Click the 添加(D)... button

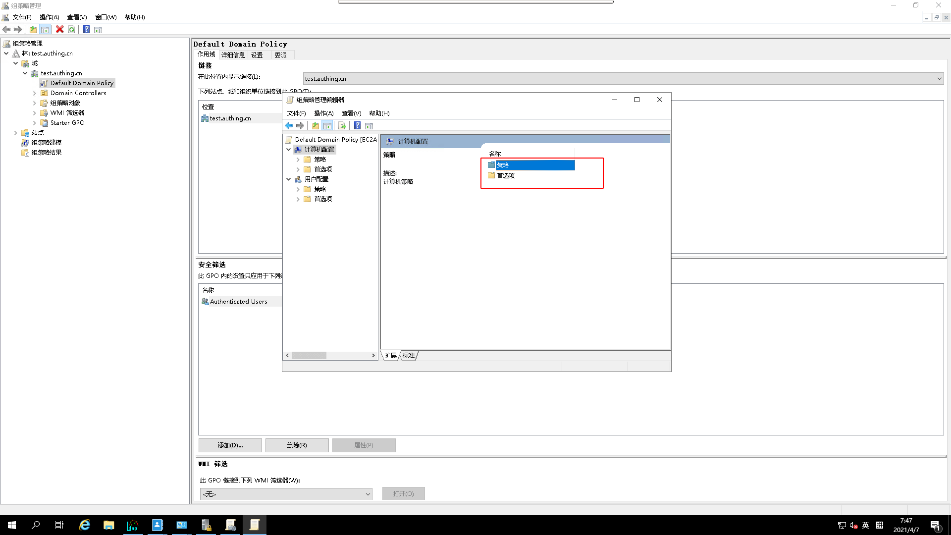[x=230, y=445]
